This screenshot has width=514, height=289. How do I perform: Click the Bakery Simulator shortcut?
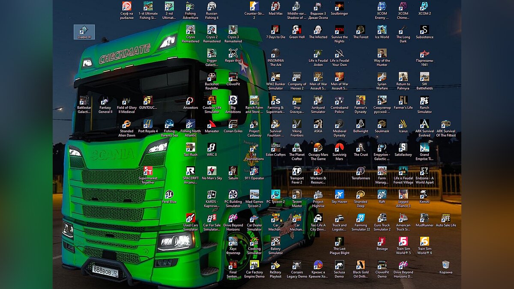275,246
